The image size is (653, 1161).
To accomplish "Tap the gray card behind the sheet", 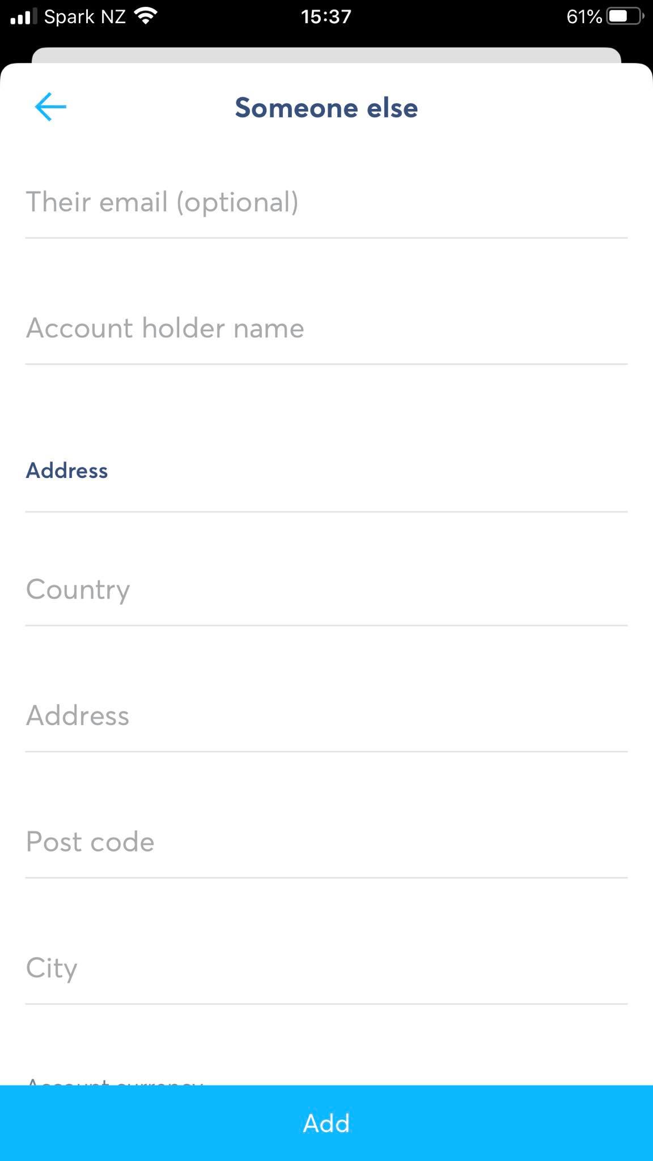I will (x=326, y=56).
